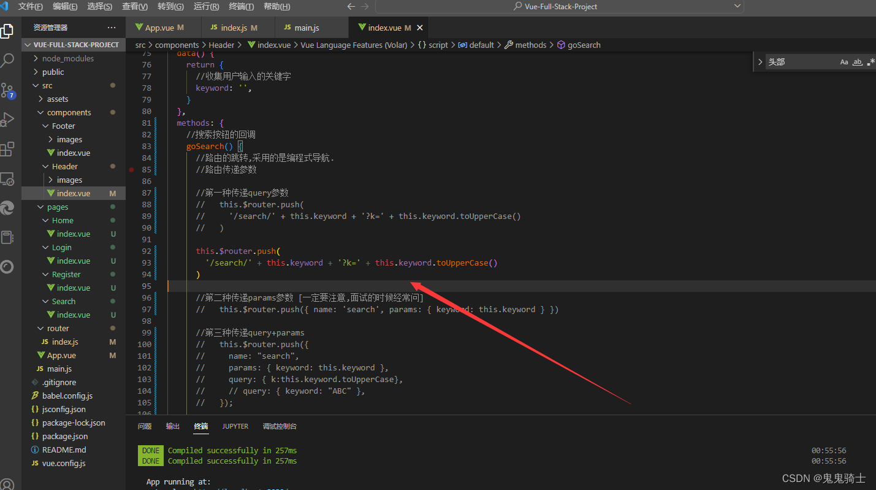The height and width of the screenshot is (490, 876).
Task: Open the 查看(V) menu
Action: tap(135, 7)
